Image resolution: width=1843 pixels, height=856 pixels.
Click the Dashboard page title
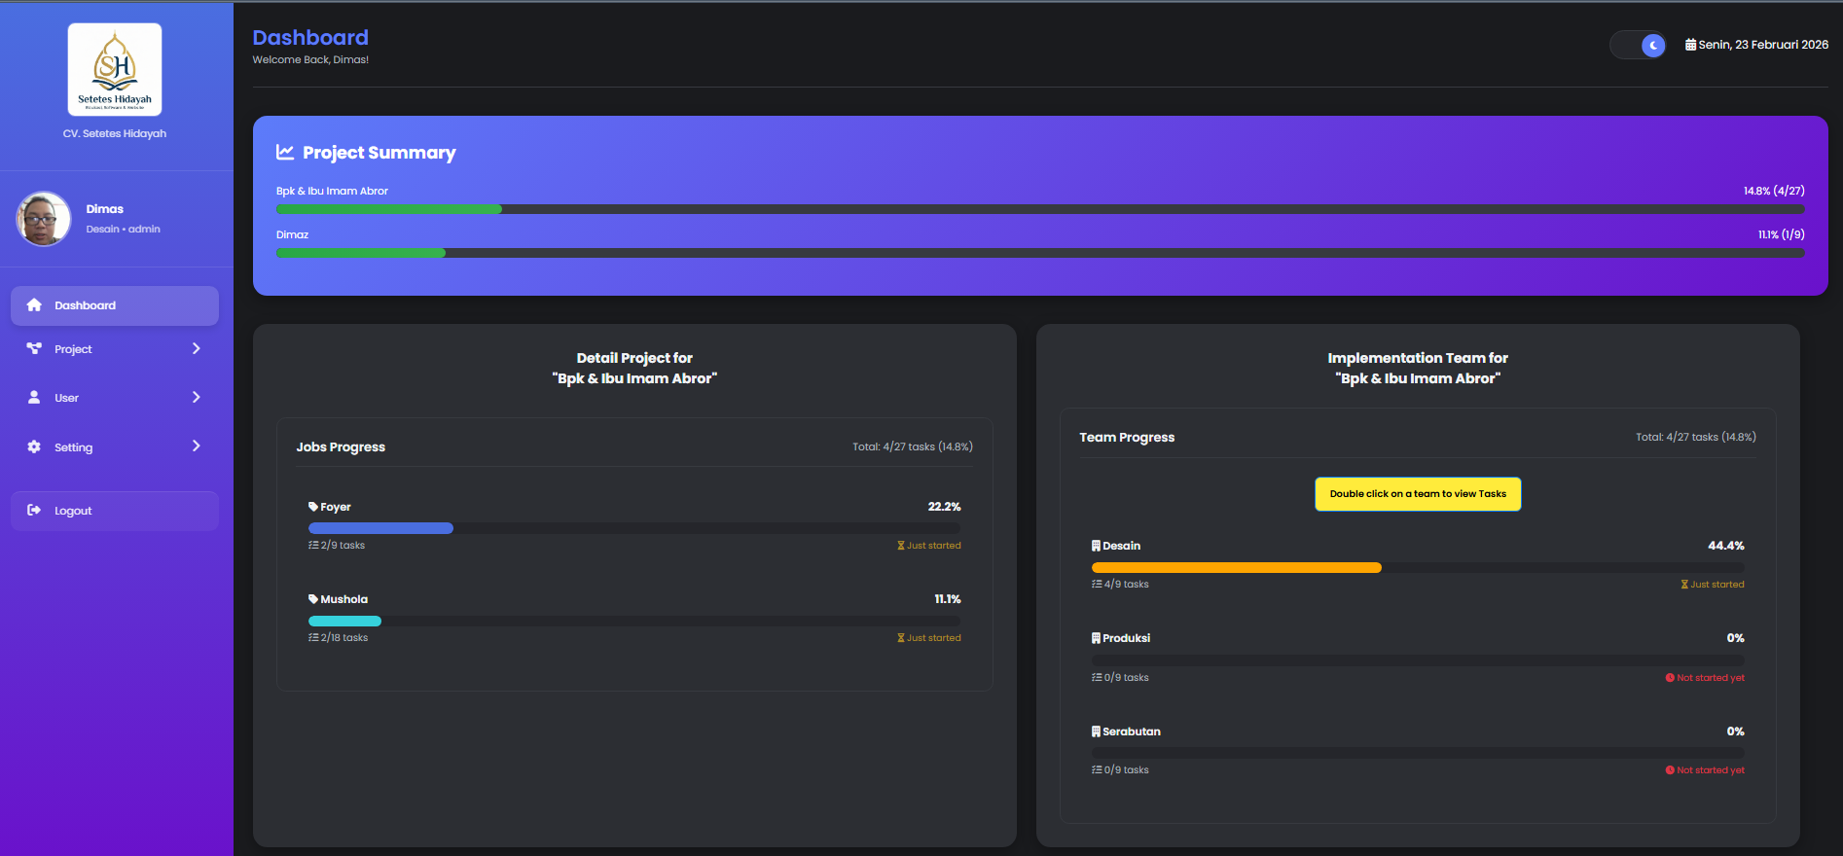pos(310,37)
